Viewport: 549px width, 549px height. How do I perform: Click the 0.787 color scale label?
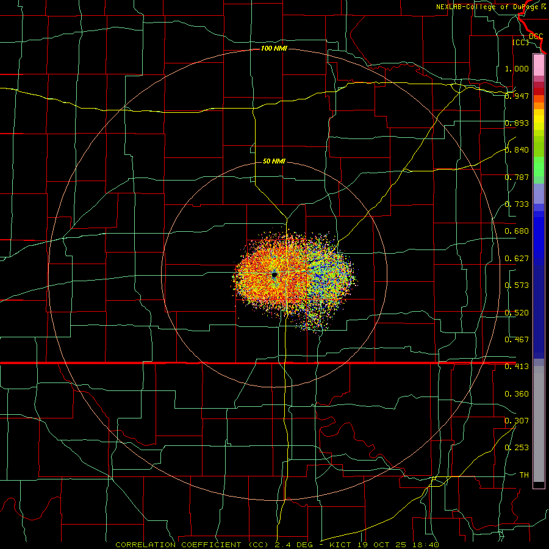coord(517,177)
